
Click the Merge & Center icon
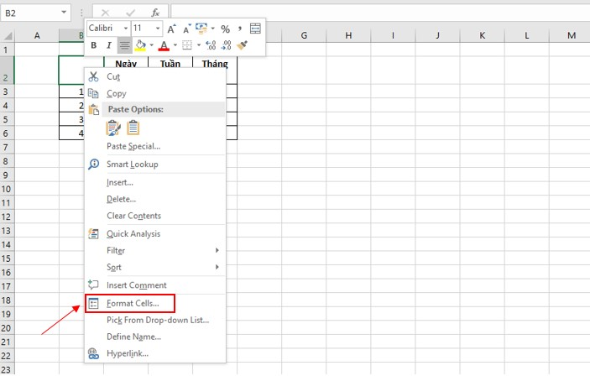pyautogui.click(x=255, y=29)
